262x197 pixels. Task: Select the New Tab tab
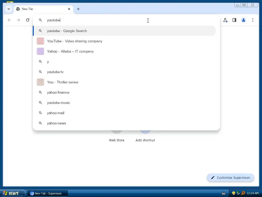click(43, 9)
